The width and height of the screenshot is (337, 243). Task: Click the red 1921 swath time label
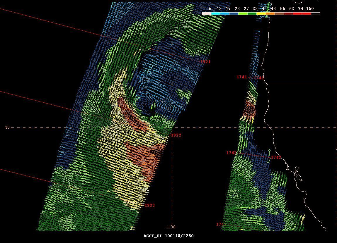click(x=206, y=62)
